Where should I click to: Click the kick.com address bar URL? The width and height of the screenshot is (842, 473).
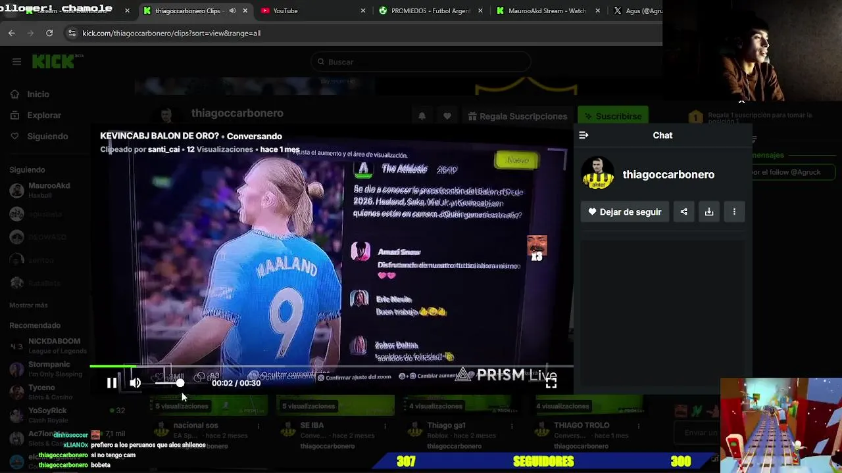click(171, 33)
